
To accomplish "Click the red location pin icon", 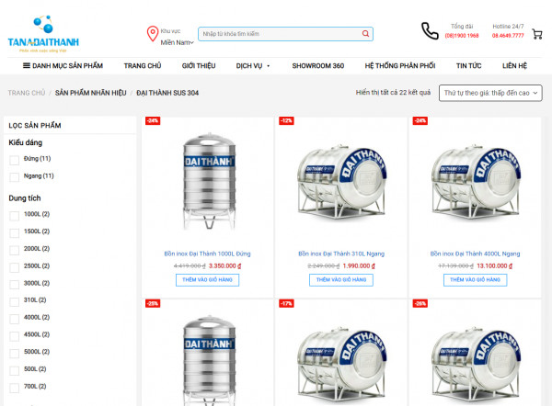I will pyautogui.click(x=153, y=34).
